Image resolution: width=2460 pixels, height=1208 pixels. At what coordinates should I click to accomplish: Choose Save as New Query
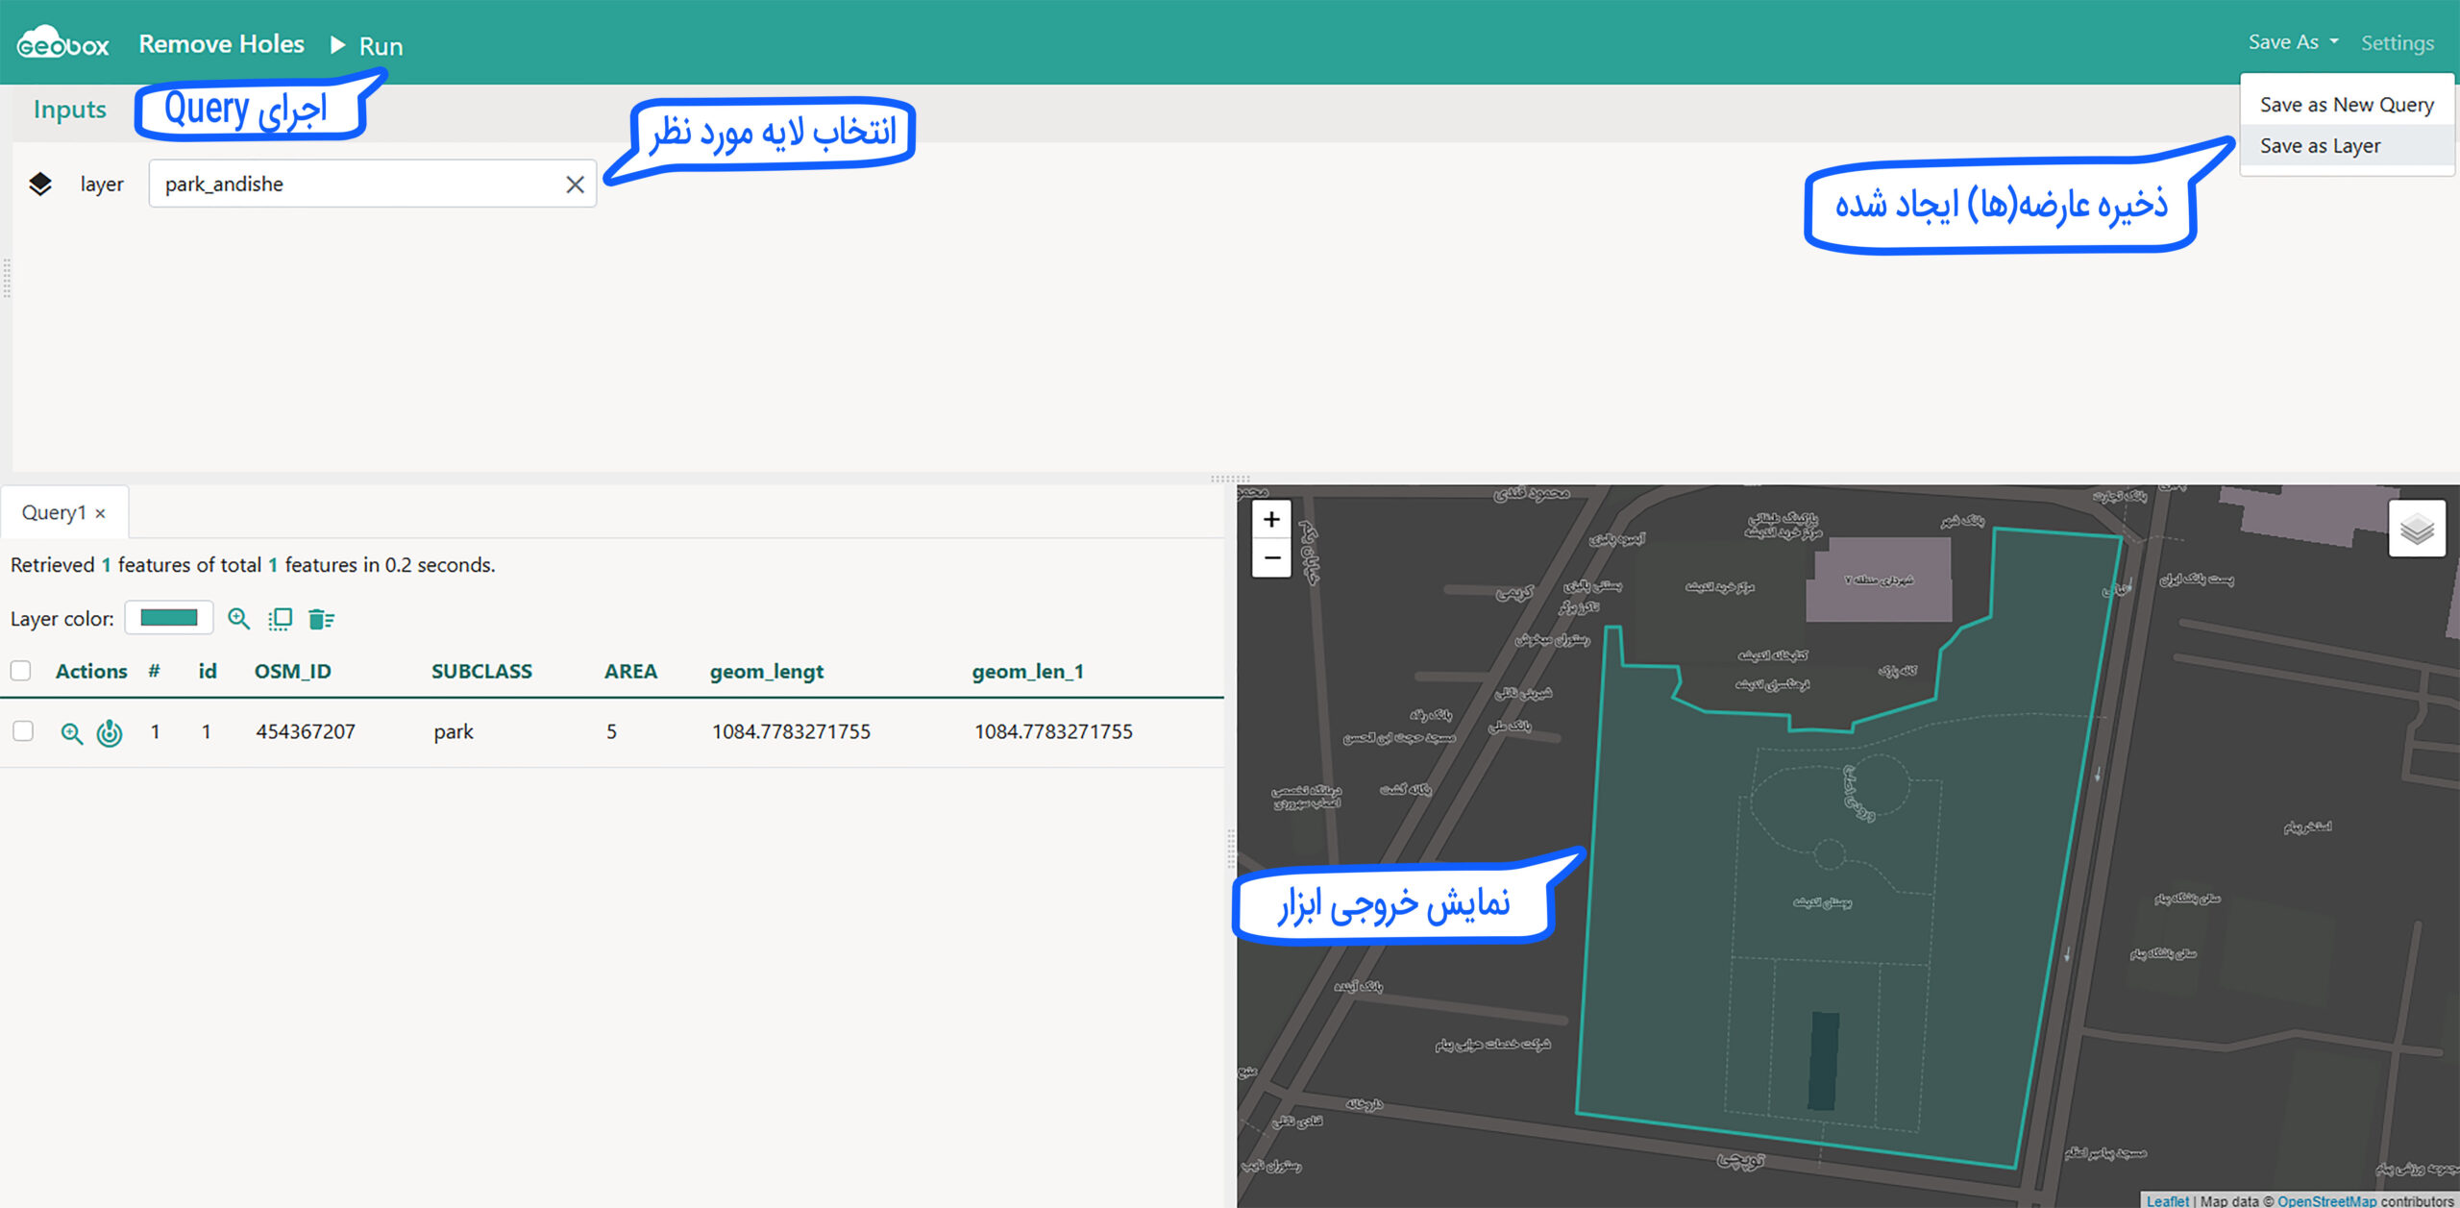pos(2346,105)
